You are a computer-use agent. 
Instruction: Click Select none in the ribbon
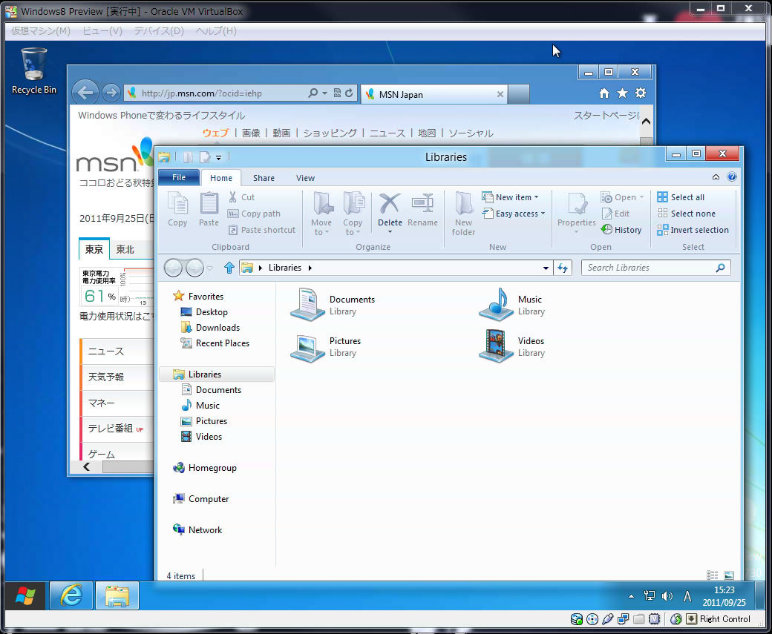coord(687,214)
